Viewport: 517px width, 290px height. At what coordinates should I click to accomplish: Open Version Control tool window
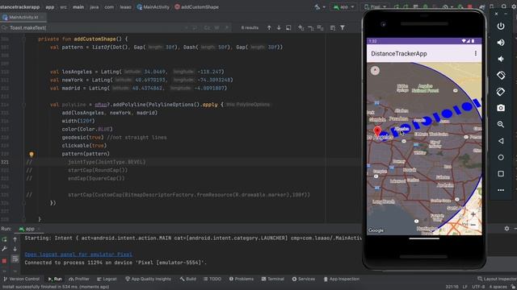pos(21,279)
